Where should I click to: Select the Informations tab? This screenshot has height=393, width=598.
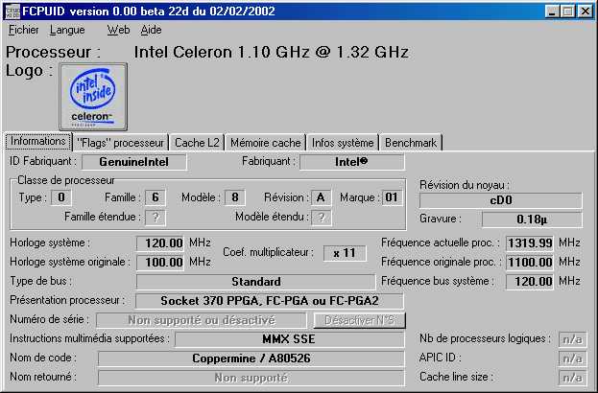38,141
